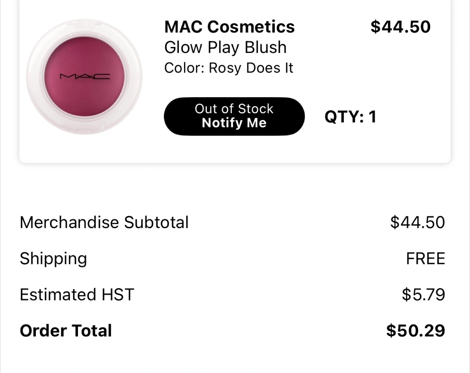The width and height of the screenshot is (470, 373).
Task: Click the MAC logo on the blush
Action: (x=85, y=77)
